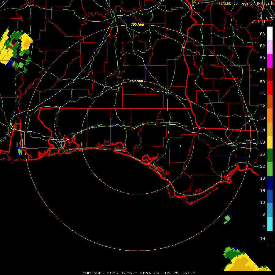Click the '38' scale value
This screenshot has width=275, height=275.
[262, 118]
